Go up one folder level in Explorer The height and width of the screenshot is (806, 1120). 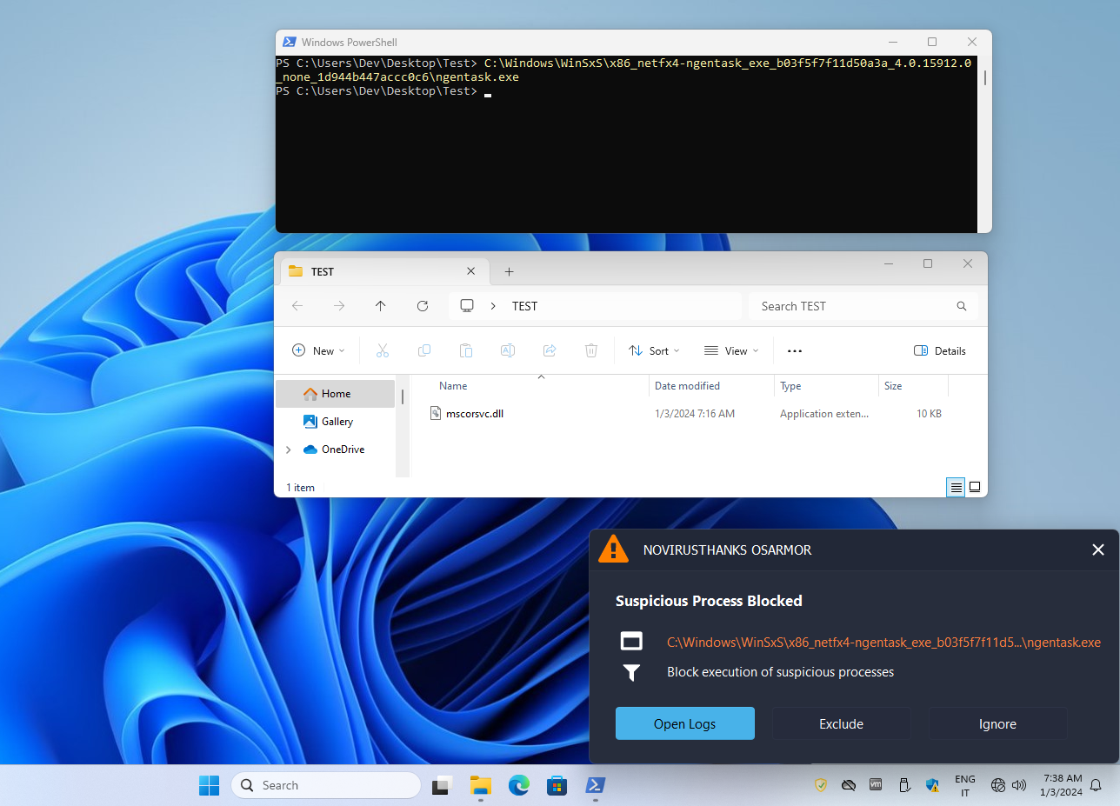click(x=381, y=306)
